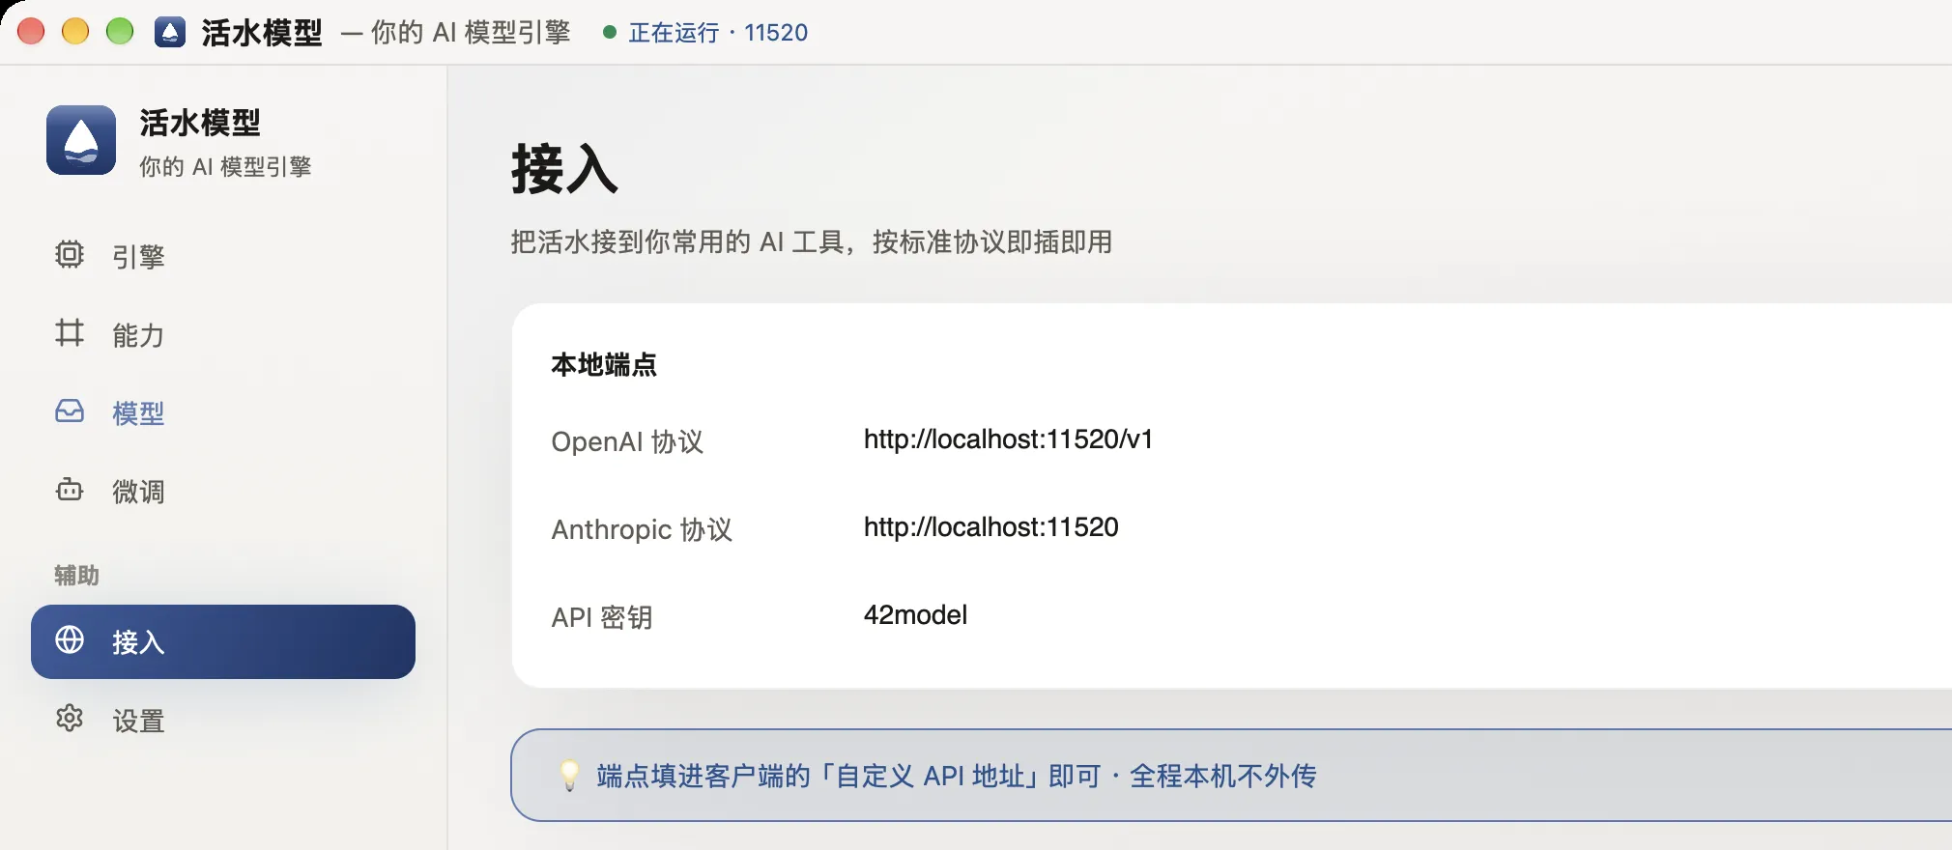Click the 模型 inbox tray icon
The height and width of the screenshot is (850, 1952).
[70, 411]
